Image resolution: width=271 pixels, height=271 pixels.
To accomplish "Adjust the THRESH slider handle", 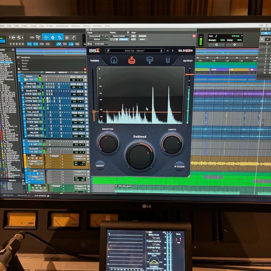I will 94,111.
